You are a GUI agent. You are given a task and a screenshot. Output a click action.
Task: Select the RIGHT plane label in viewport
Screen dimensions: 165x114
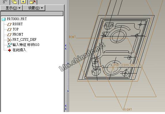pos(128,109)
